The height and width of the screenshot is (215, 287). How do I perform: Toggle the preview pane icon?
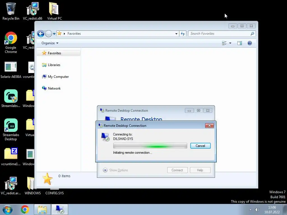[x=240, y=43]
